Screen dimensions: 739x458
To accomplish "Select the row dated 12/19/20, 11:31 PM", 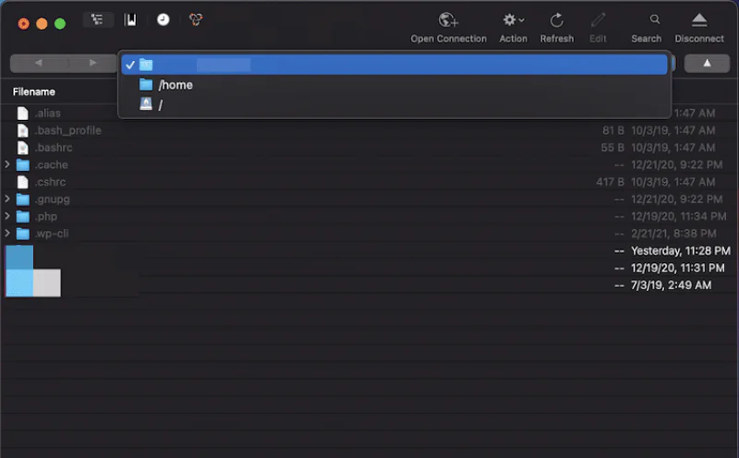I will 369,268.
